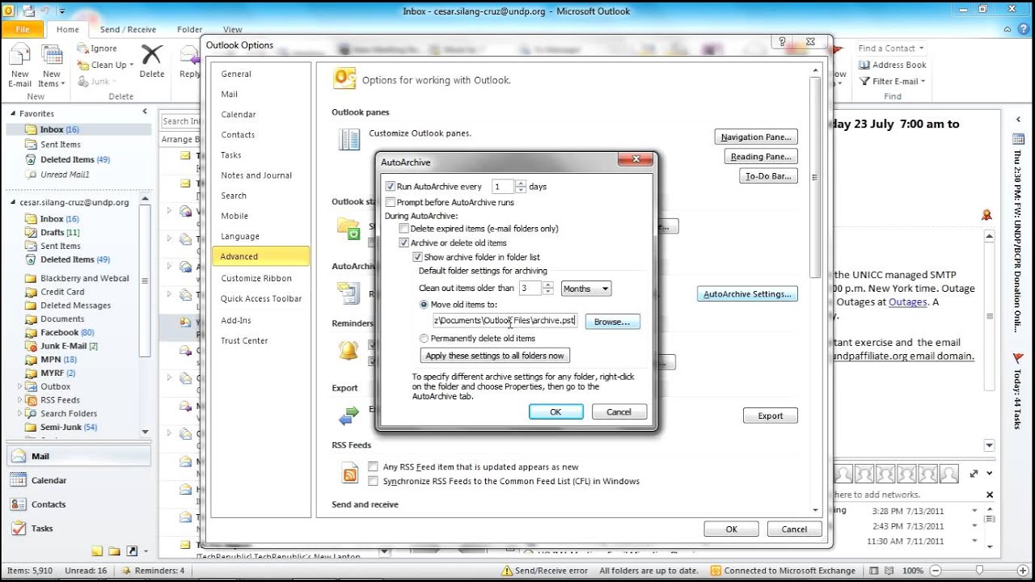Click the Outlook application icon in title bar
Viewport: 1035px width, 582px height.
point(10,11)
